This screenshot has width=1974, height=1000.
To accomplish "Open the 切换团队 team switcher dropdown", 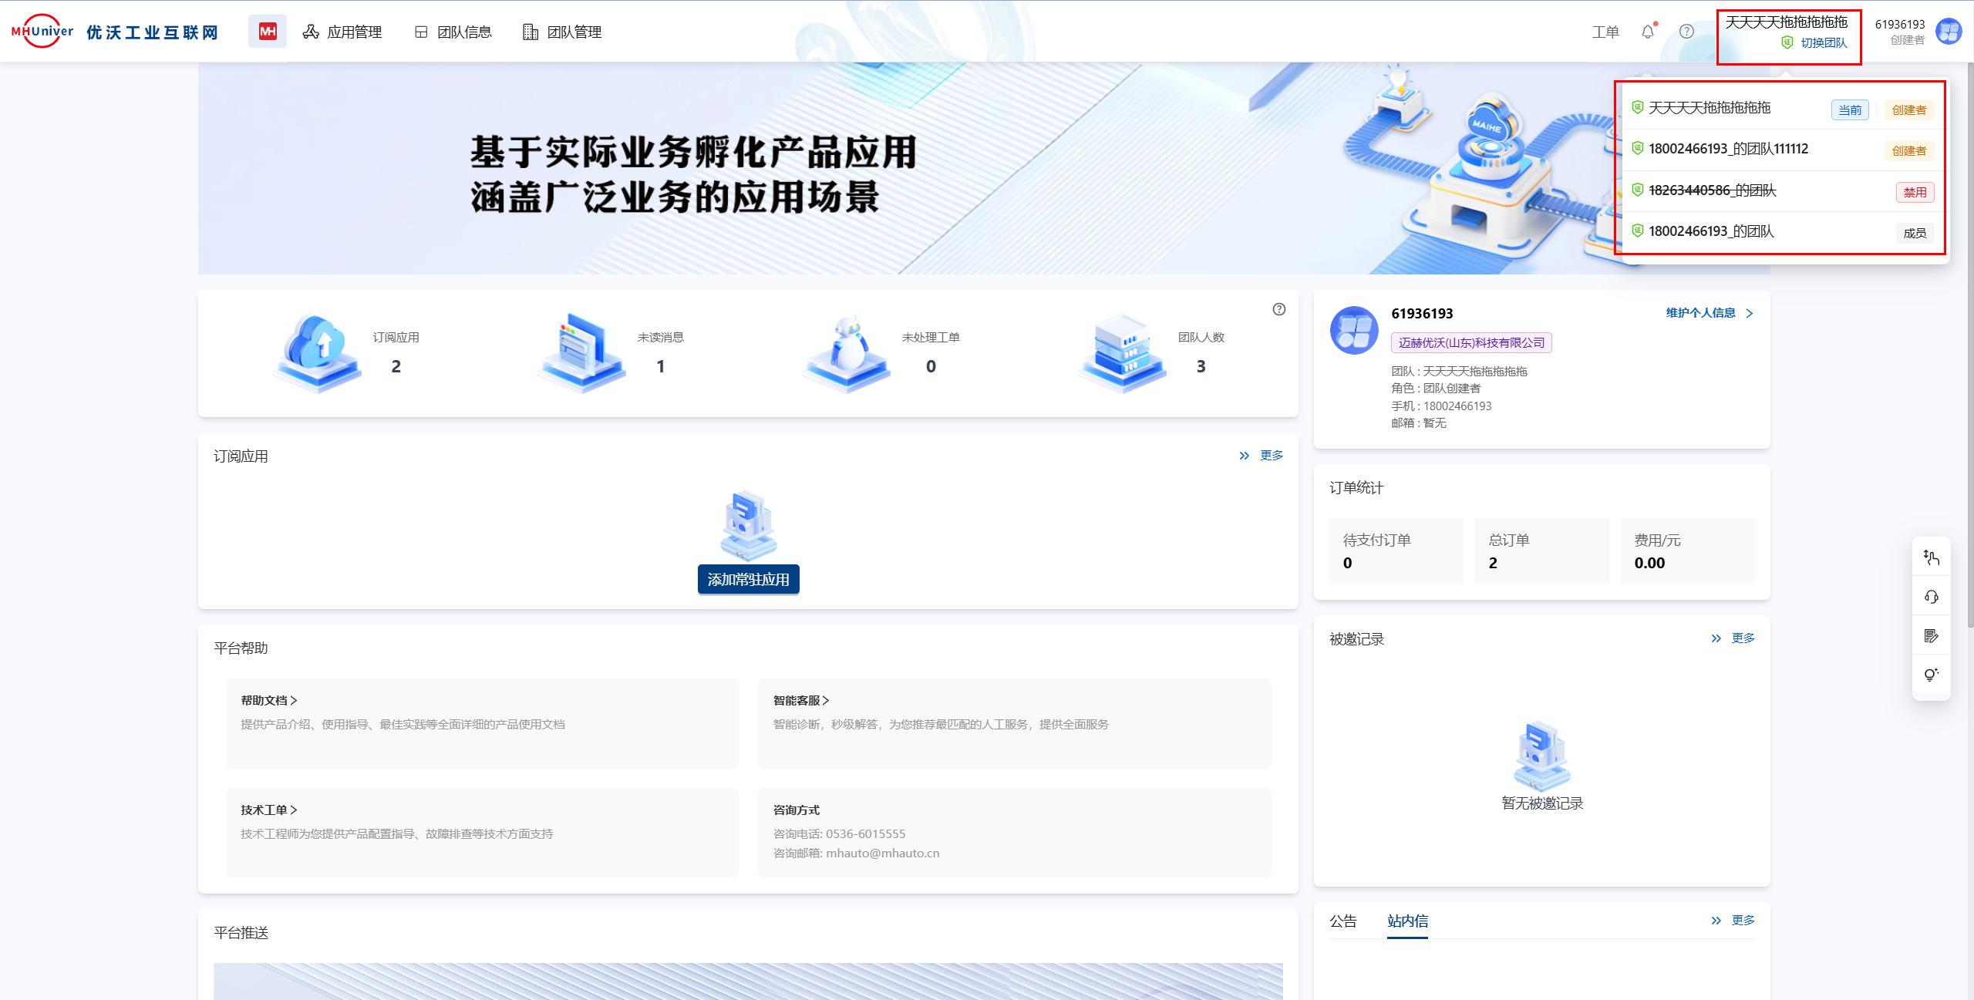I will click(1823, 43).
